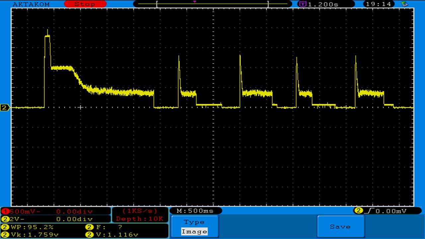Viewport: 425px width, 239px height.
Task: Click the V 1.116v measurement readout
Action: click(x=112, y=235)
